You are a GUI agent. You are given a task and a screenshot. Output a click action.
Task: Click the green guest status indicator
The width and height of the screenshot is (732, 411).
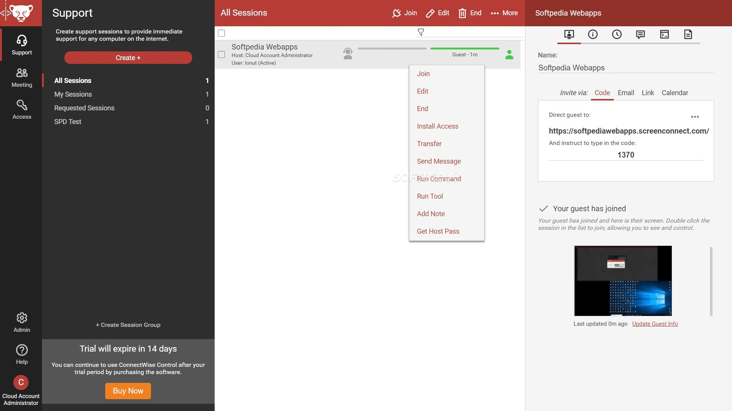pos(509,54)
